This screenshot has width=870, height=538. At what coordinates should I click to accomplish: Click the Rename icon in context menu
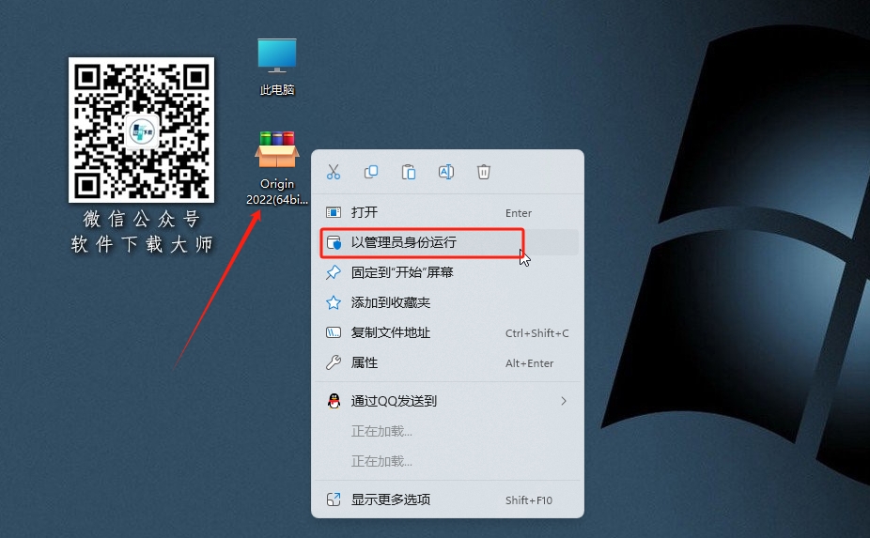(446, 172)
